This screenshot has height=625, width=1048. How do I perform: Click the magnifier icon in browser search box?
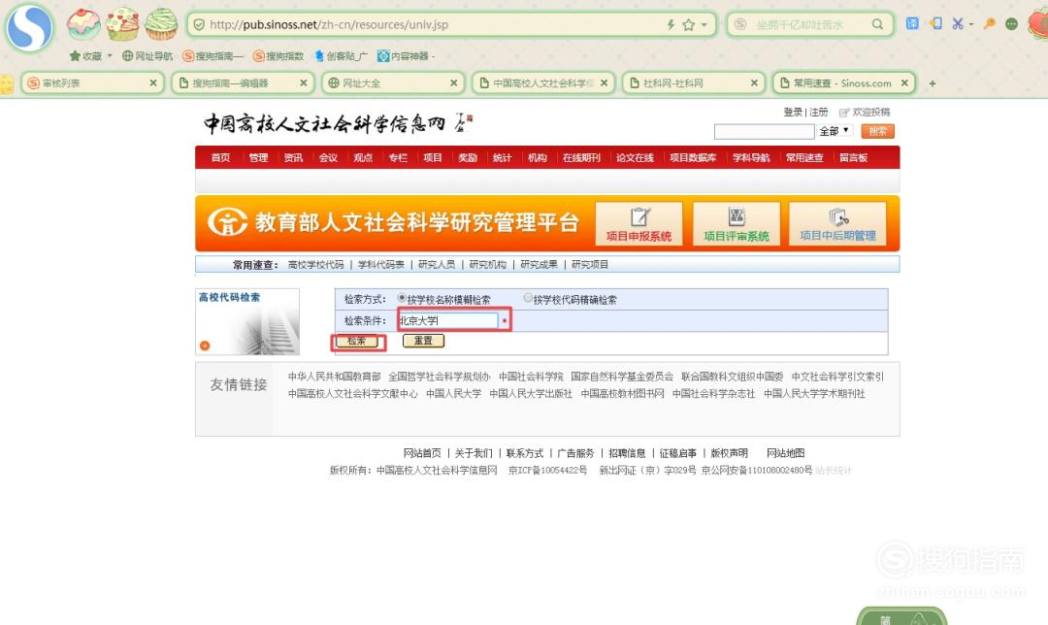(877, 24)
